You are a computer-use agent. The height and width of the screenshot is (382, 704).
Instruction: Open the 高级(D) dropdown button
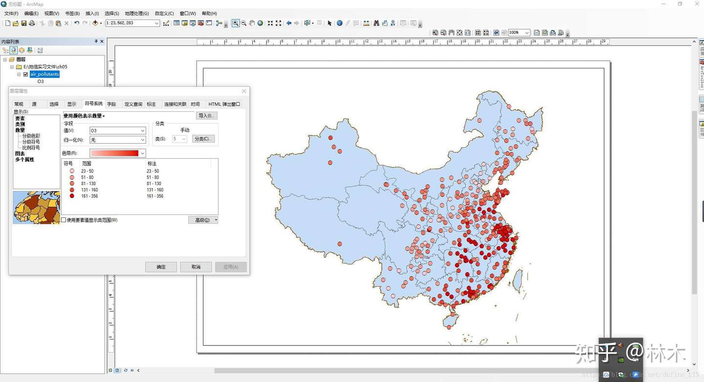[203, 220]
